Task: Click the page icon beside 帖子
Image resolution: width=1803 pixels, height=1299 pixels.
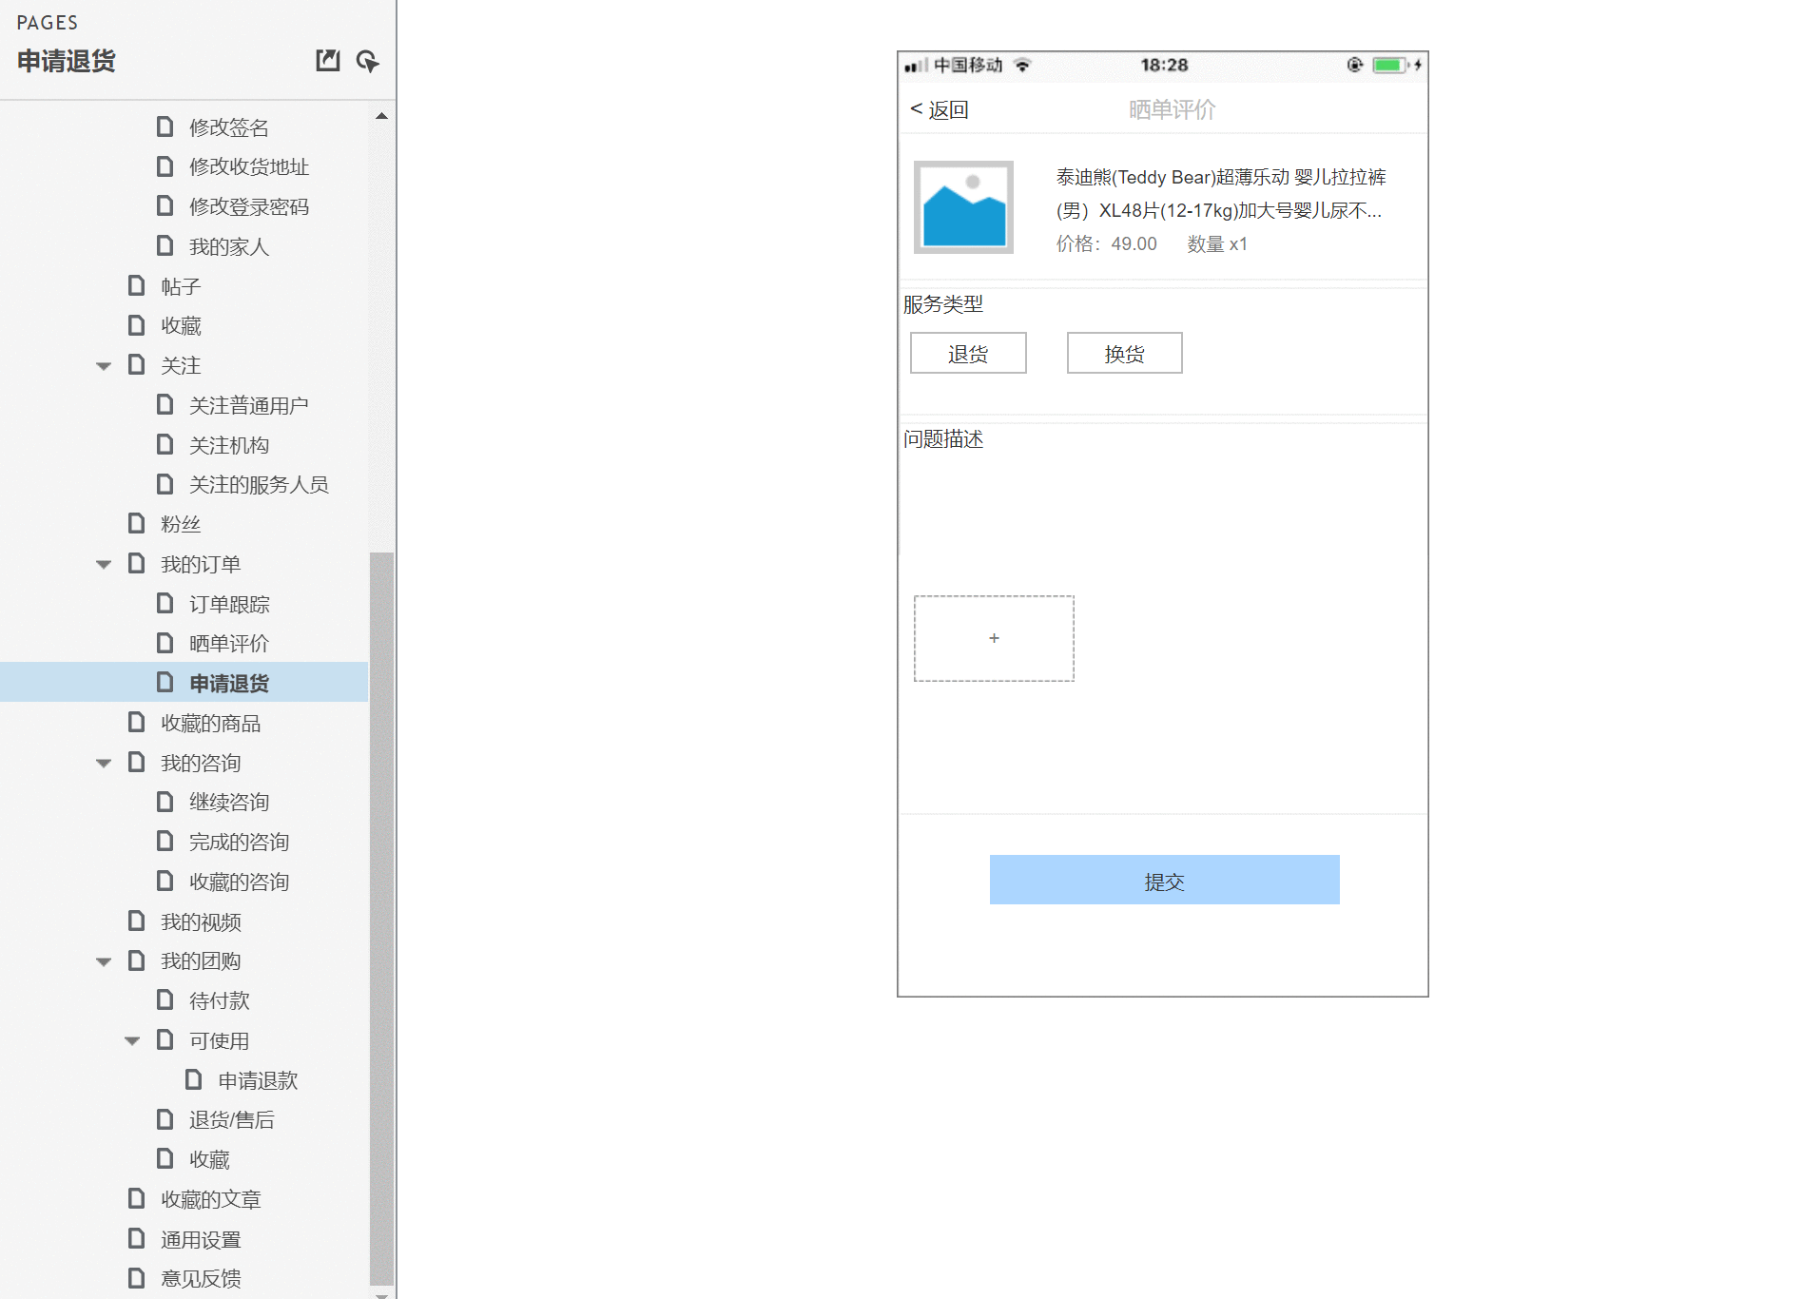Action: pyautogui.click(x=136, y=285)
